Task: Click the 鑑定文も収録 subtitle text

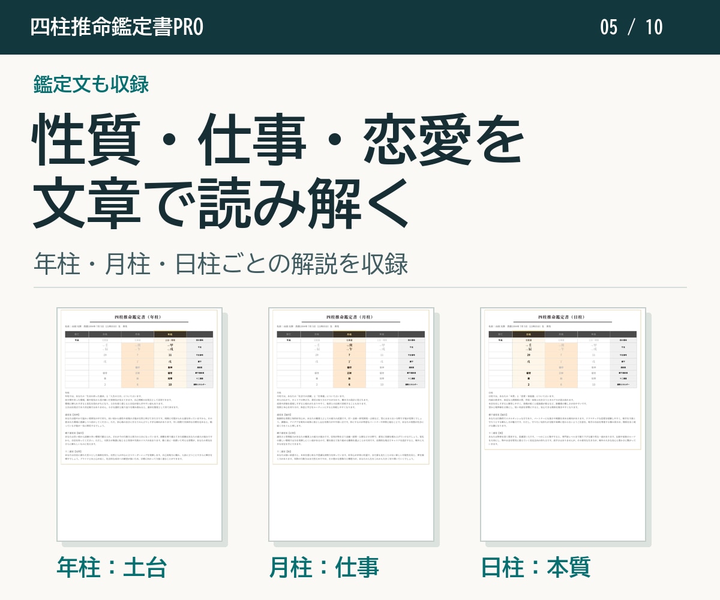Action: pos(91,85)
